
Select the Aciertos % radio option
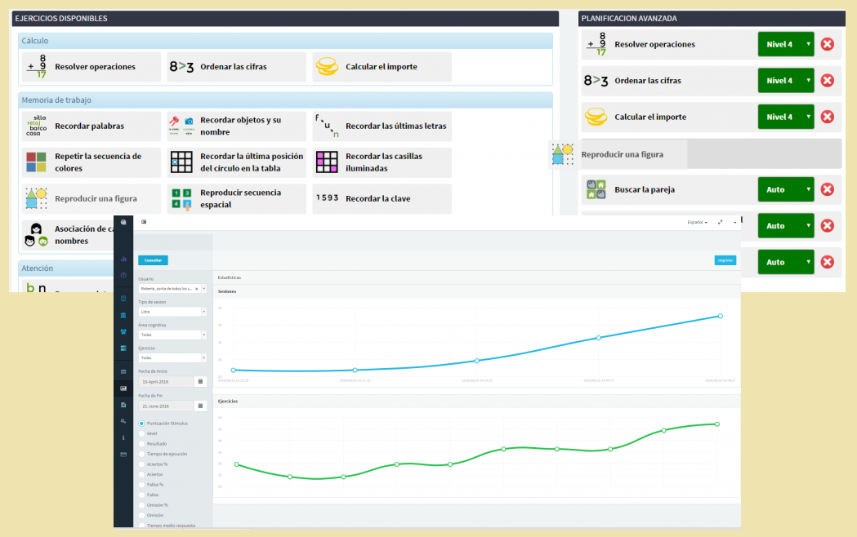point(141,464)
